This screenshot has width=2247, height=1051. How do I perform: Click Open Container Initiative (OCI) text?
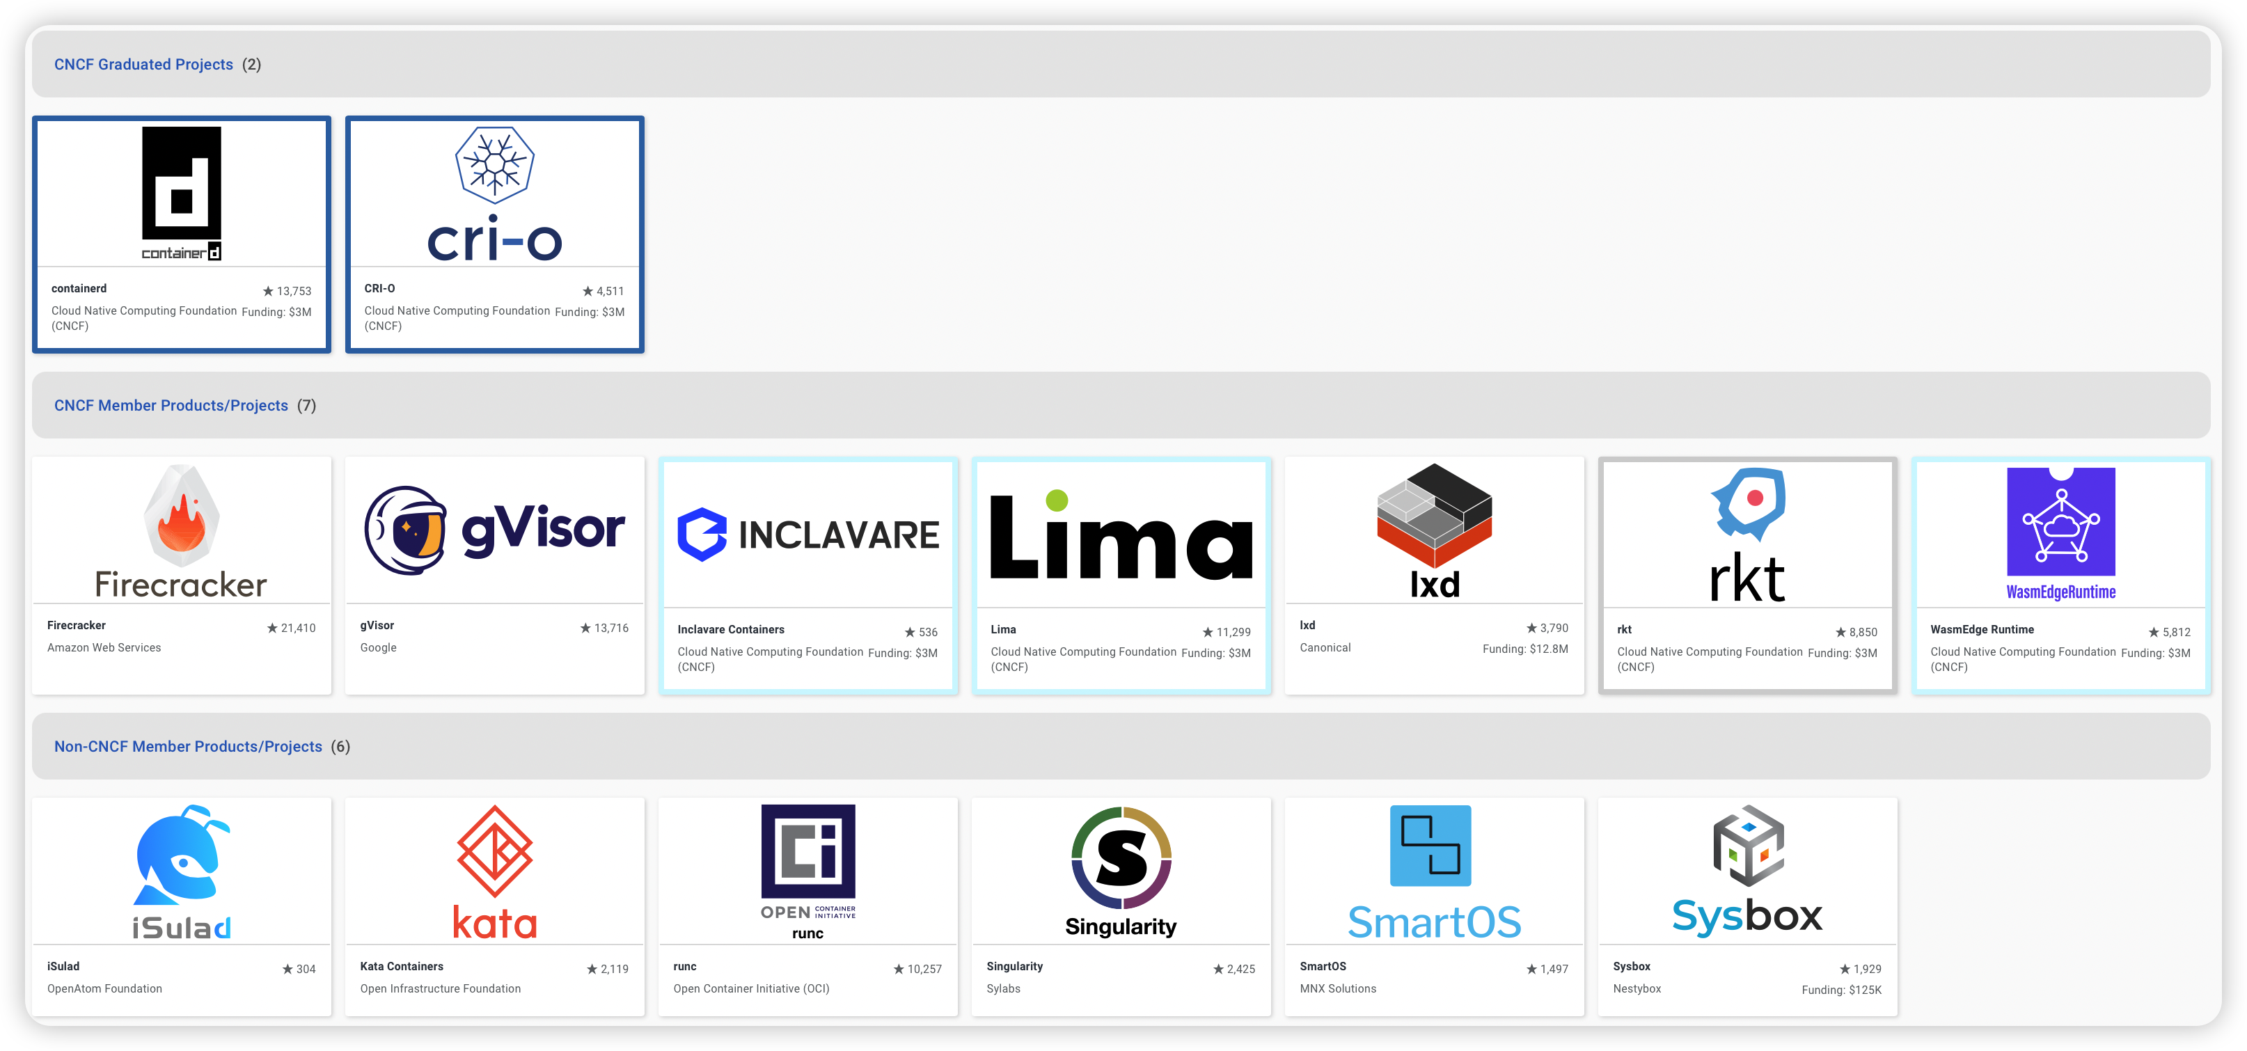[x=751, y=989]
